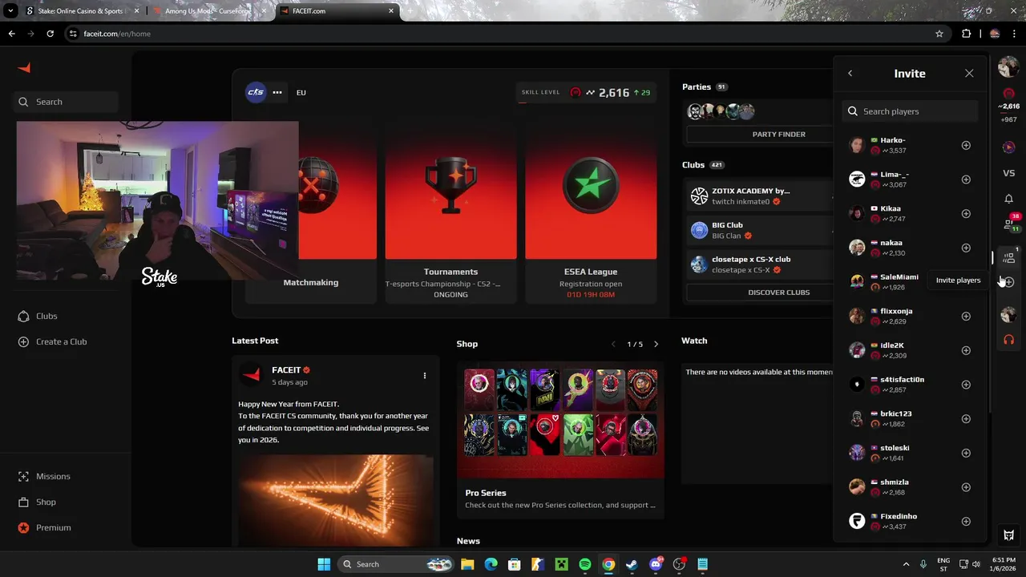Click the orange headset icon in the right rail
The height and width of the screenshot is (577, 1026).
[x=1008, y=340]
